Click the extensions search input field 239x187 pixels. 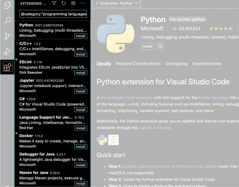pos(53,14)
